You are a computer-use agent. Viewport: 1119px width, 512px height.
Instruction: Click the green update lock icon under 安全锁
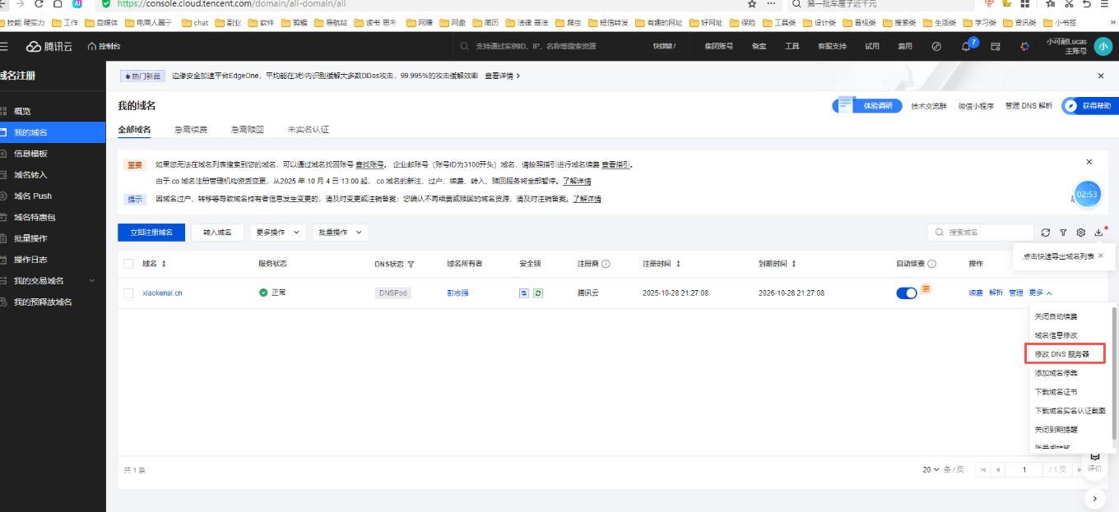click(x=538, y=293)
